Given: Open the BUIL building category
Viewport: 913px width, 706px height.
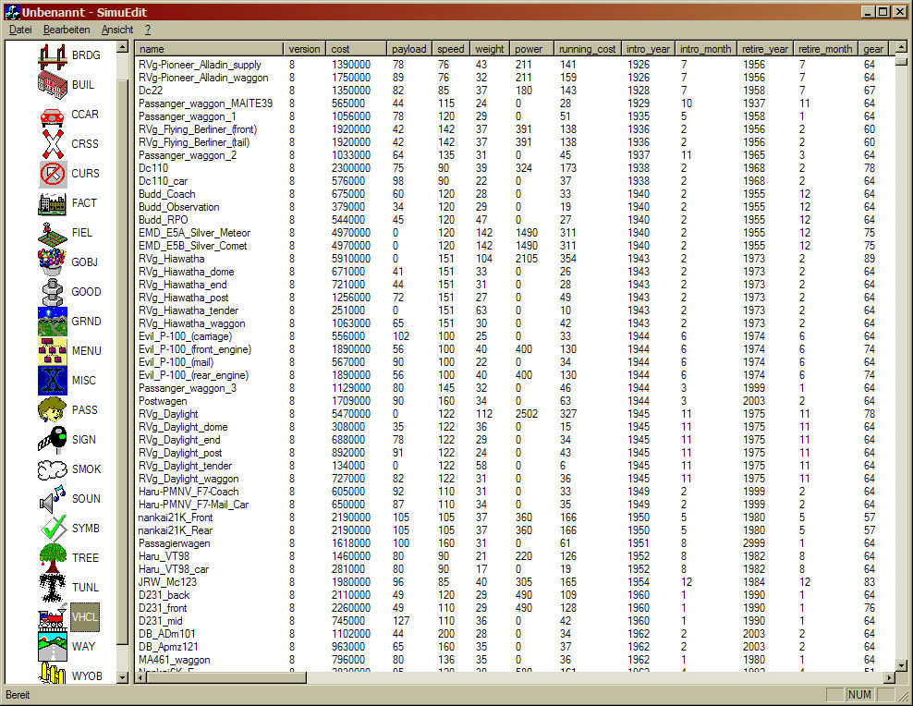Looking at the screenshot, I should click(x=53, y=85).
